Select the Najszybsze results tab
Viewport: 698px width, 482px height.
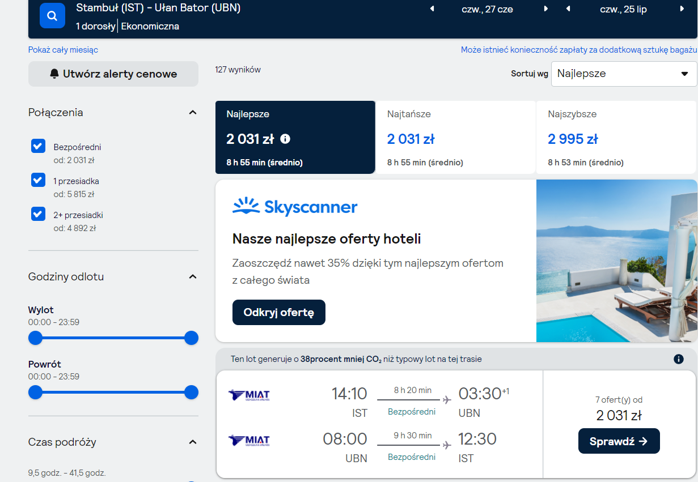pos(616,138)
